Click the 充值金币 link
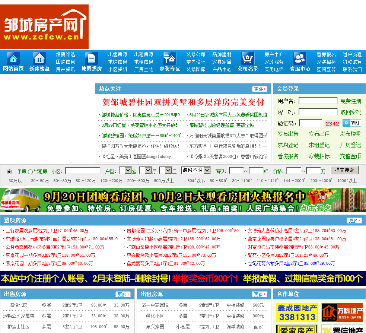366x333 pixels. coord(350,156)
